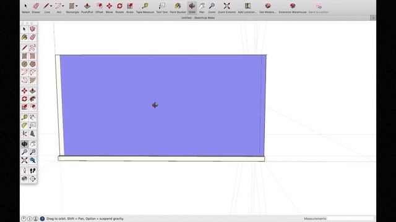Click the Send to LayOut toolbar button
Image resolution: width=396 pixels, height=222 pixels.
coord(319,8)
